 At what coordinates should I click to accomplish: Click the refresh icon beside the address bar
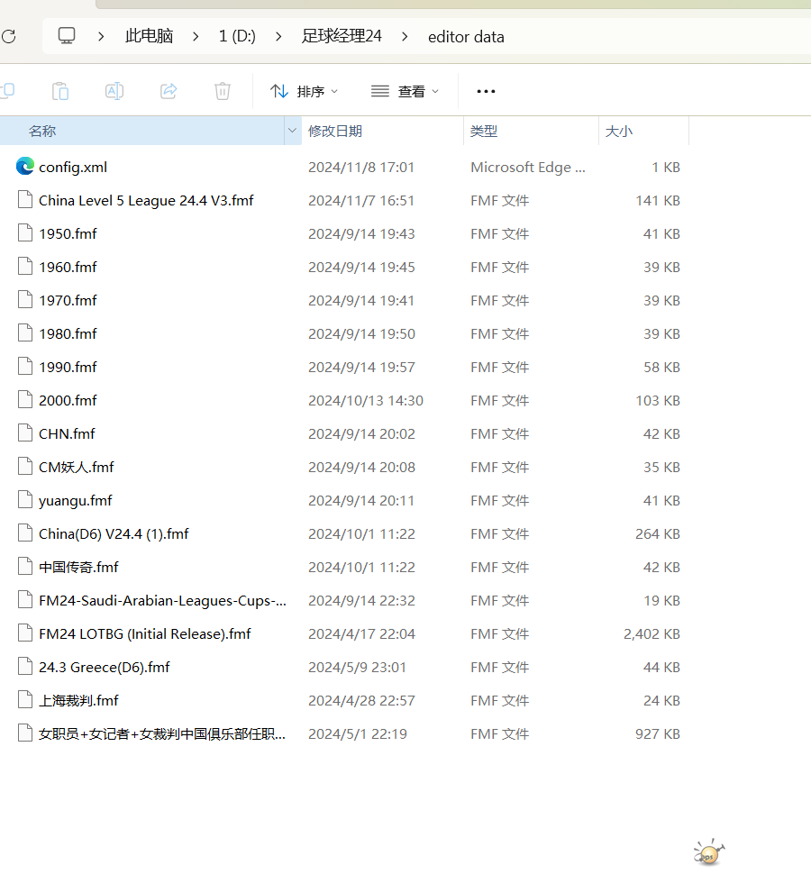(x=8, y=37)
